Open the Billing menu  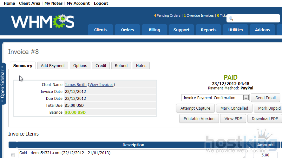[154, 30]
